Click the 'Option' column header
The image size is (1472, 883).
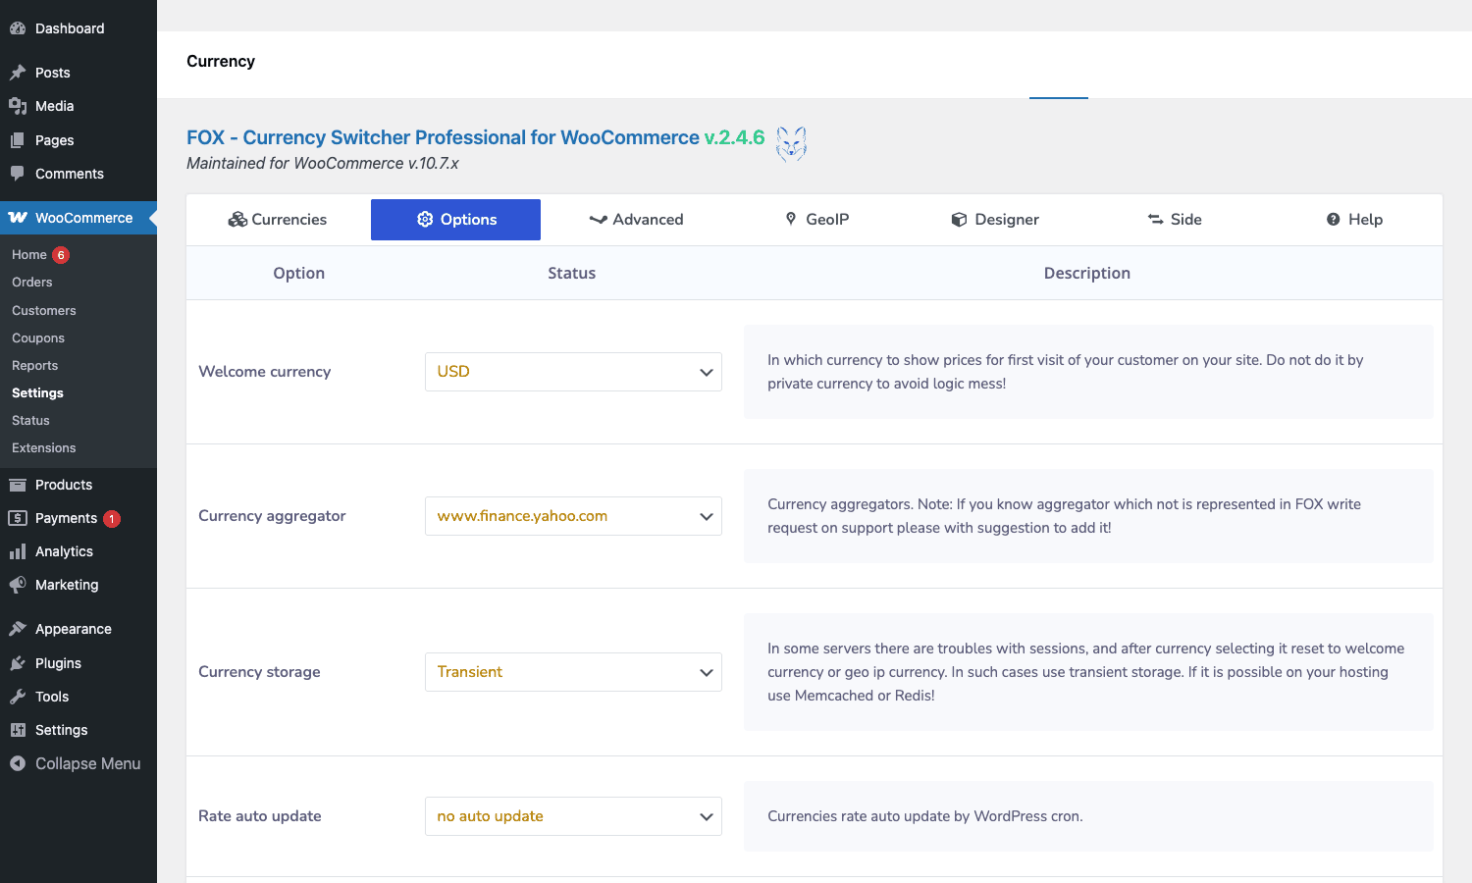(299, 273)
